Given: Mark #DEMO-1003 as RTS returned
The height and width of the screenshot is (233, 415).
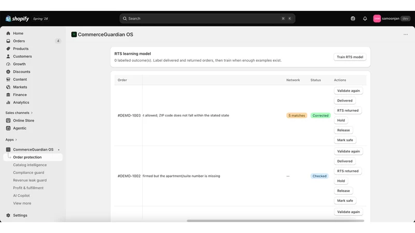Looking at the screenshot, I should [x=348, y=110].
